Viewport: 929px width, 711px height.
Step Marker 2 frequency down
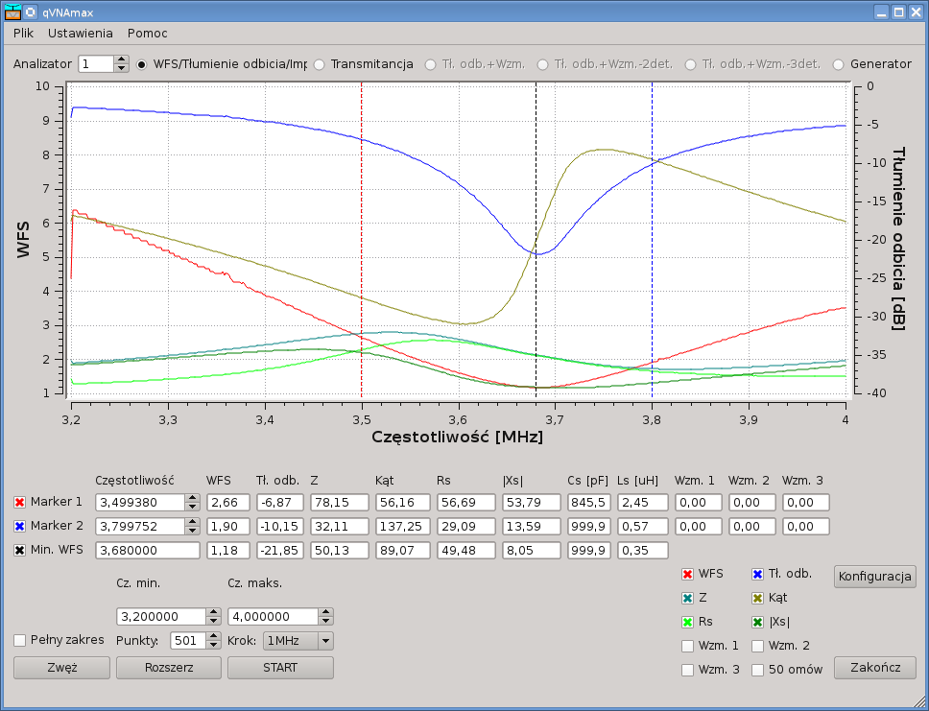[x=192, y=531]
